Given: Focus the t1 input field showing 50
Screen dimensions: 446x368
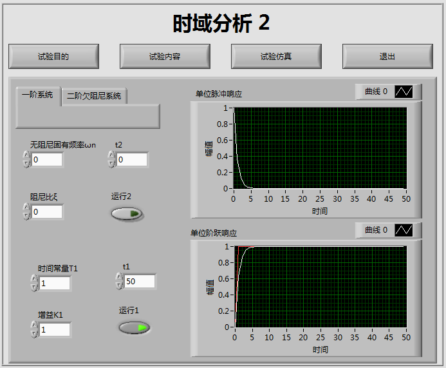Looking at the screenshot, I should click(x=140, y=282).
